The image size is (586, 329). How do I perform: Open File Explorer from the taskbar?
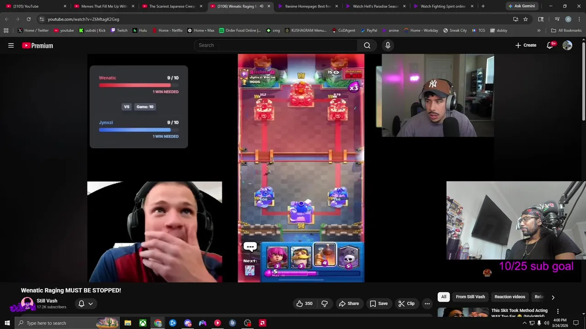(128, 323)
